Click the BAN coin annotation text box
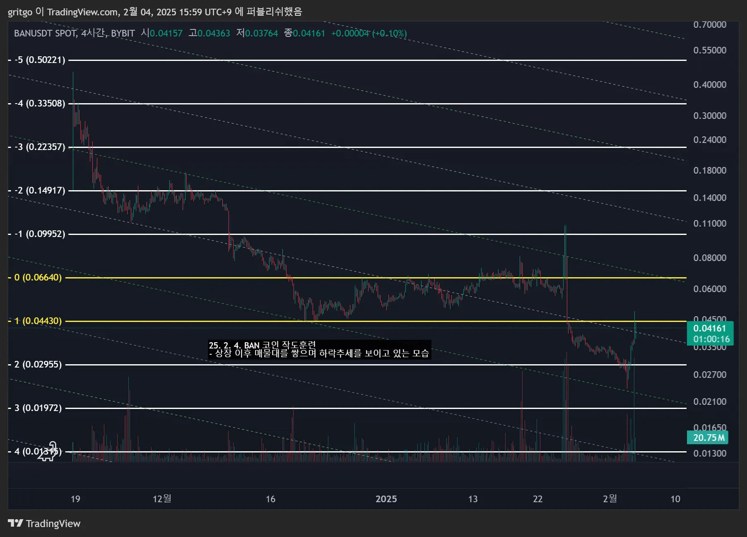Viewport: 747px width, 537px height. coord(319,349)
